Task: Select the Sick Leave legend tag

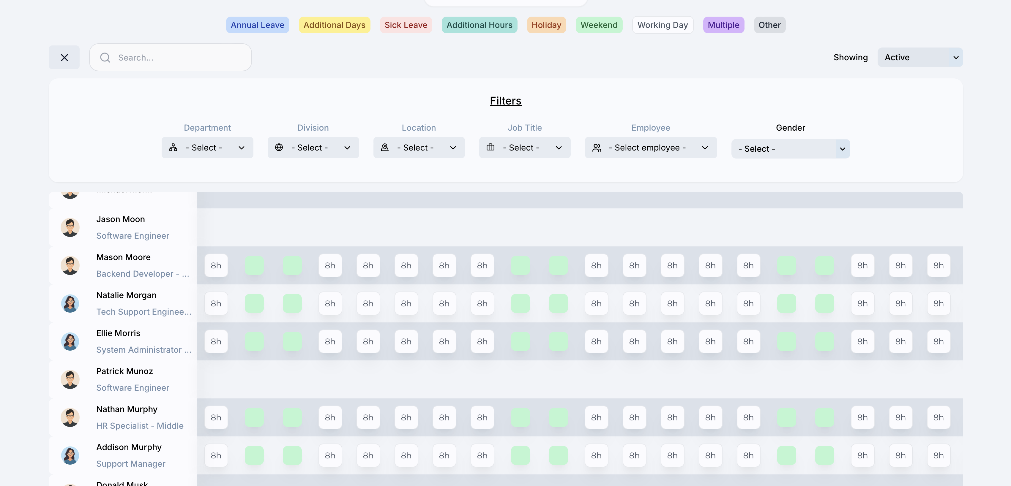Action: coord(406,25)
